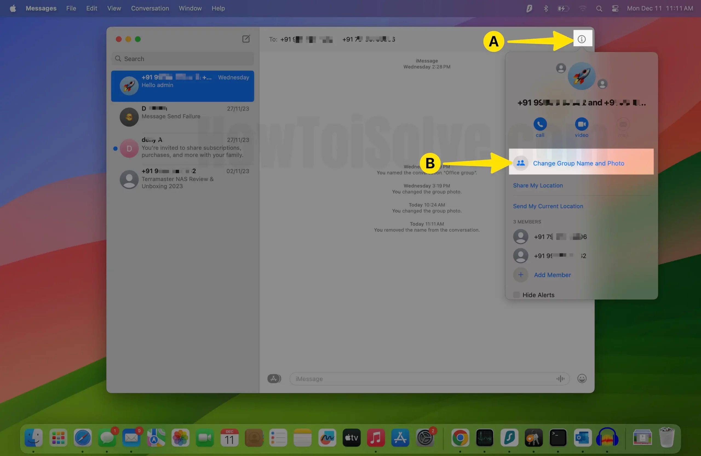
Task: Click the compose new message icon
Action: point(246,39)
